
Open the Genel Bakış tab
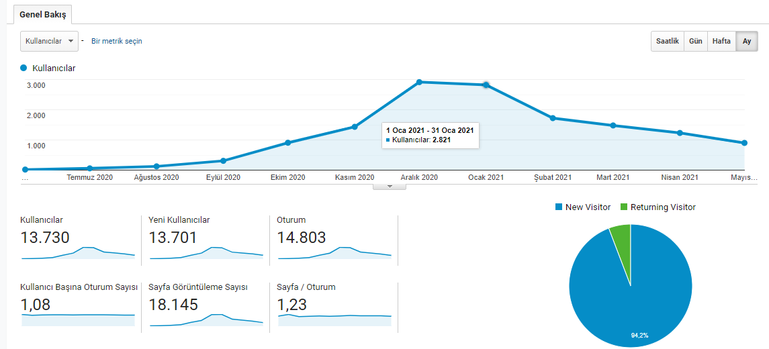[x=43, y=14]
